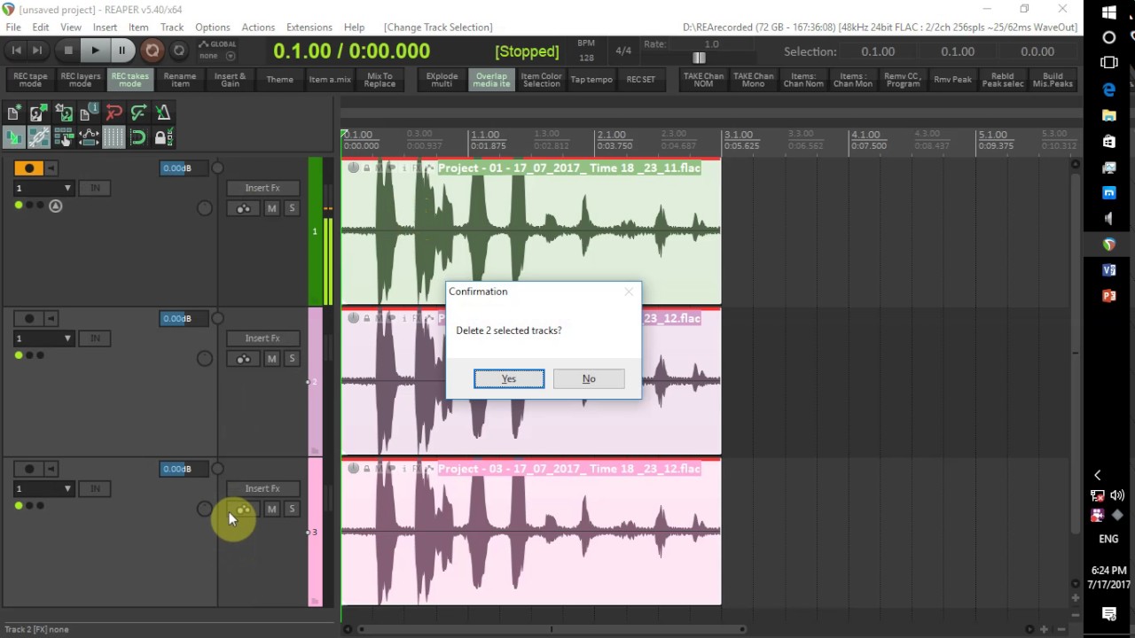Toggle the ripple editing icon
Viewport: 1135px width, 638px height.
(63, 137)
